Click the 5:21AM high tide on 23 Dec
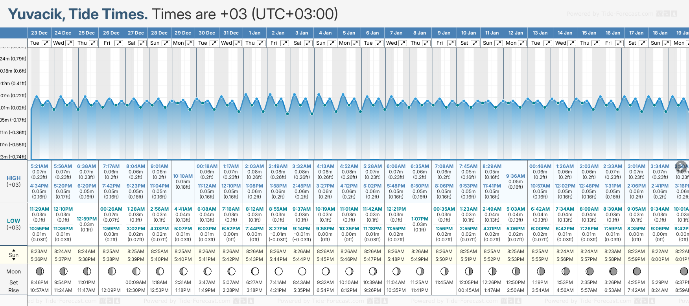Screen dimensions: 689x306 [39, 166]
